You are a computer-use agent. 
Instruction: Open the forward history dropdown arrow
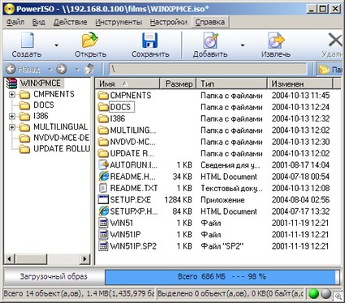click(x=77, y=70)
